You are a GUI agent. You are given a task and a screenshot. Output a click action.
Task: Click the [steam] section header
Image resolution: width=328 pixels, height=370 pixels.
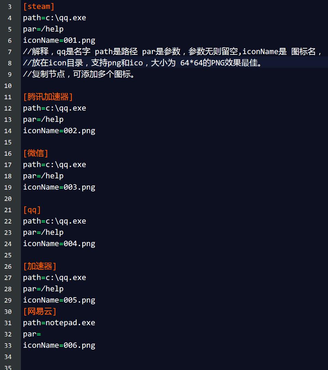[39, 7]
